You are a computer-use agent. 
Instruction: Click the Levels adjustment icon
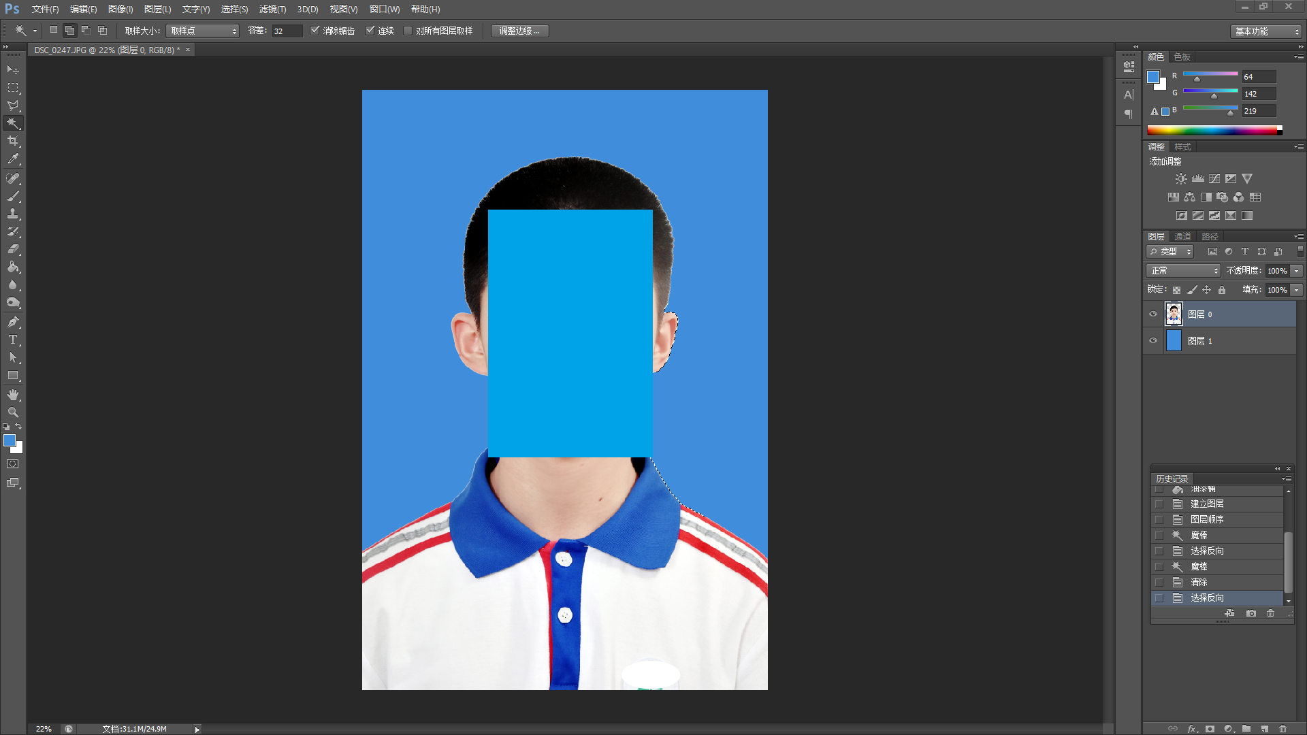click(x=1198, y=179)
